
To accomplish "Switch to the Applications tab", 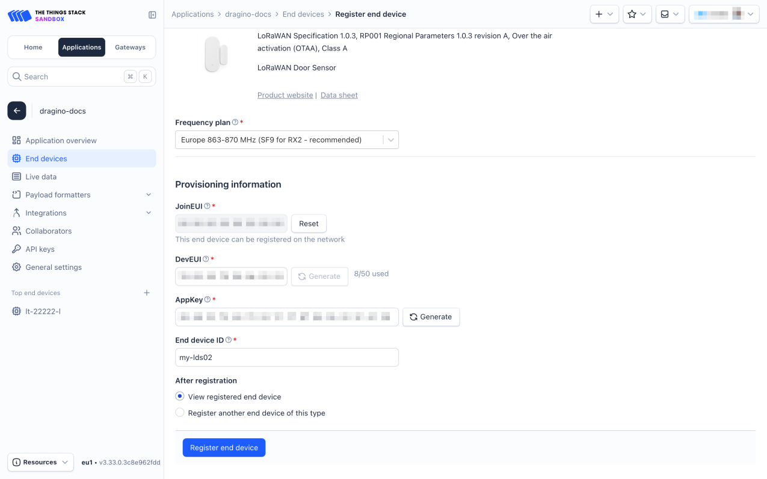I will 82,47.
